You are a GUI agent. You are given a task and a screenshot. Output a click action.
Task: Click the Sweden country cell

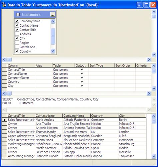click(x=104, y=136)
